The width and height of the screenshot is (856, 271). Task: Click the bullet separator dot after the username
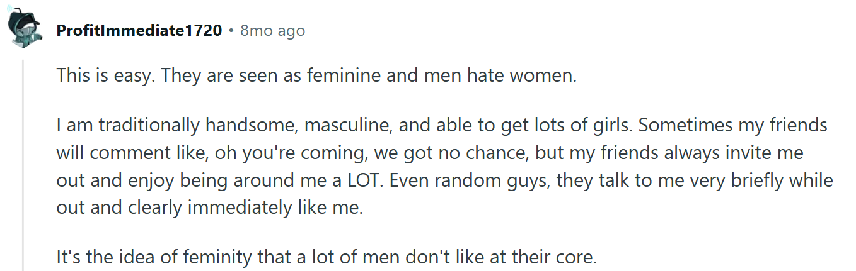(x=231, y=30)
